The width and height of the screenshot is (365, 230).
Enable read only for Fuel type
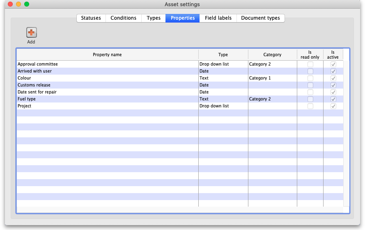pyautogui.click(x=310, y=99)
